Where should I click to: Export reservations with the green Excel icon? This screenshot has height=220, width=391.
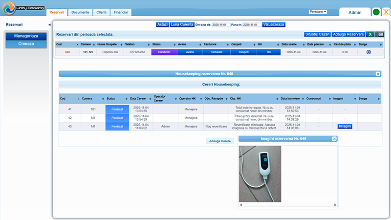pos(370,34)
